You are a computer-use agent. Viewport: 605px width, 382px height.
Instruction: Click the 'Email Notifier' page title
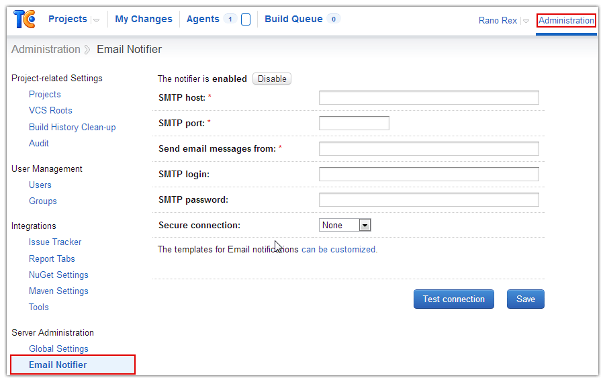129,50
